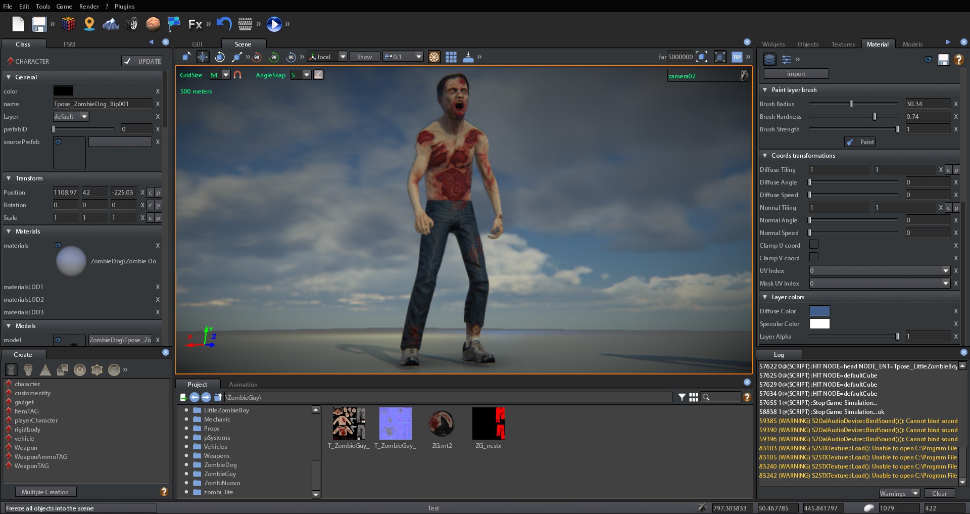
Task: Select the Scale tool
Action: tap(235, 57)
